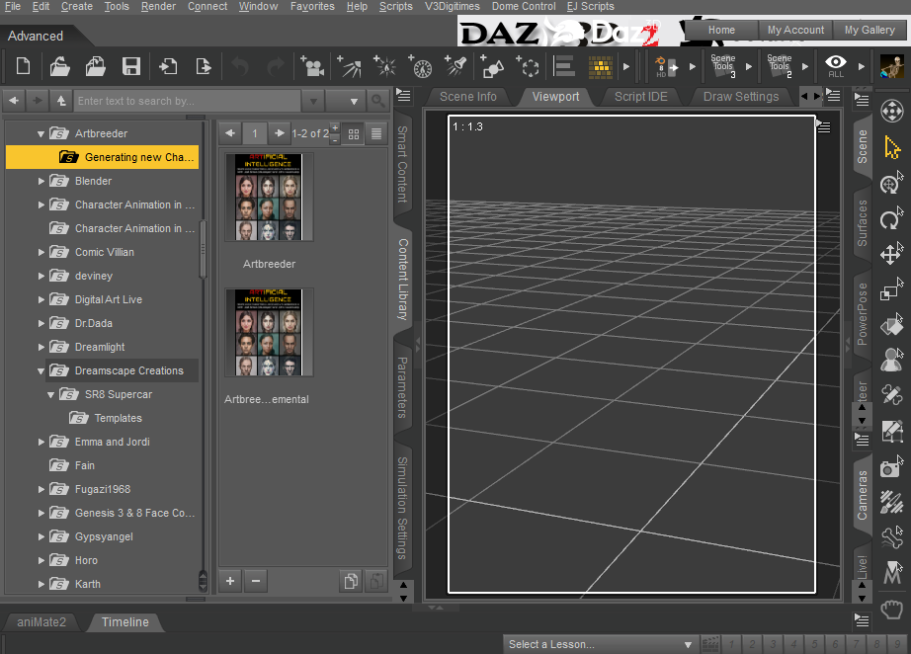Open the search history dropdown arrow

(313, 101)
